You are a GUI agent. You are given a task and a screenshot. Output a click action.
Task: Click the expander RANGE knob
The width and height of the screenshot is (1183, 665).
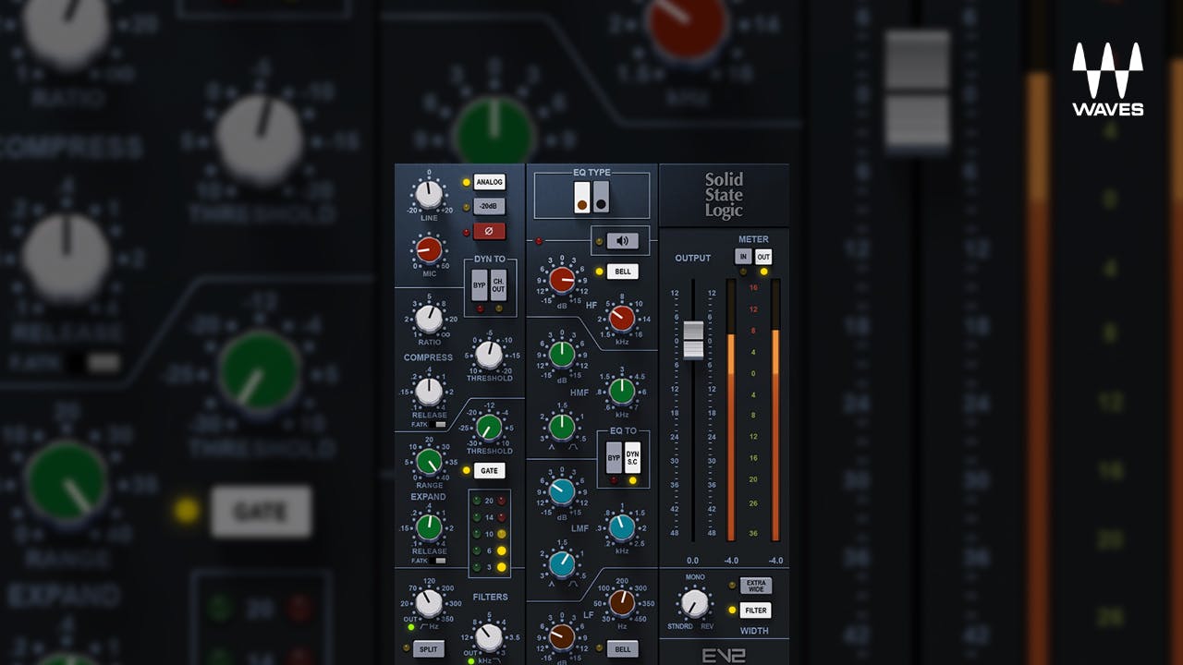pos(429,462)
